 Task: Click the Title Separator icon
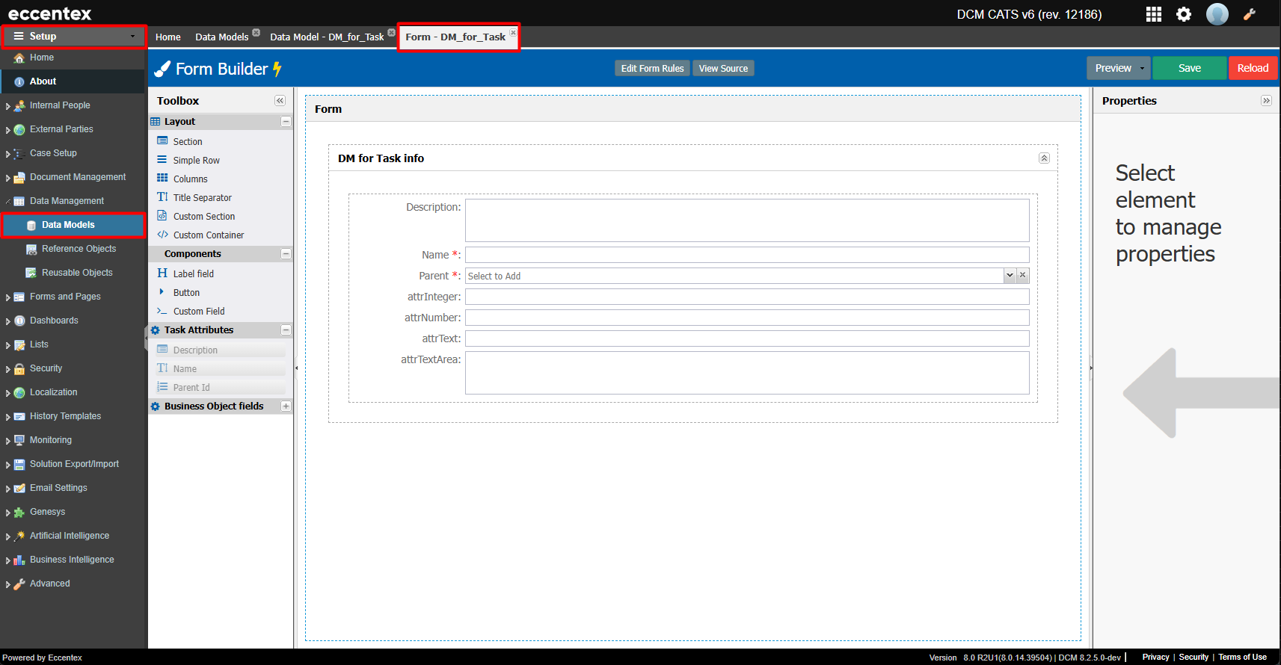162,197
